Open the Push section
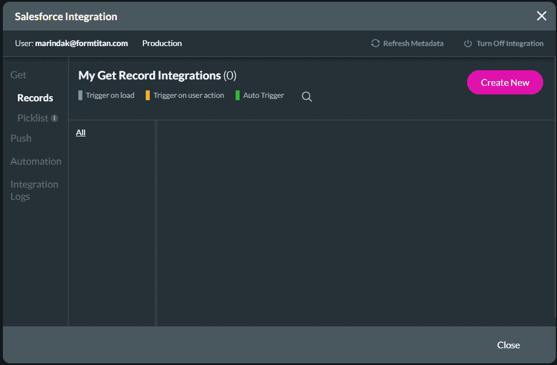The width and height of the screenshot is (557, 365). 21,138
